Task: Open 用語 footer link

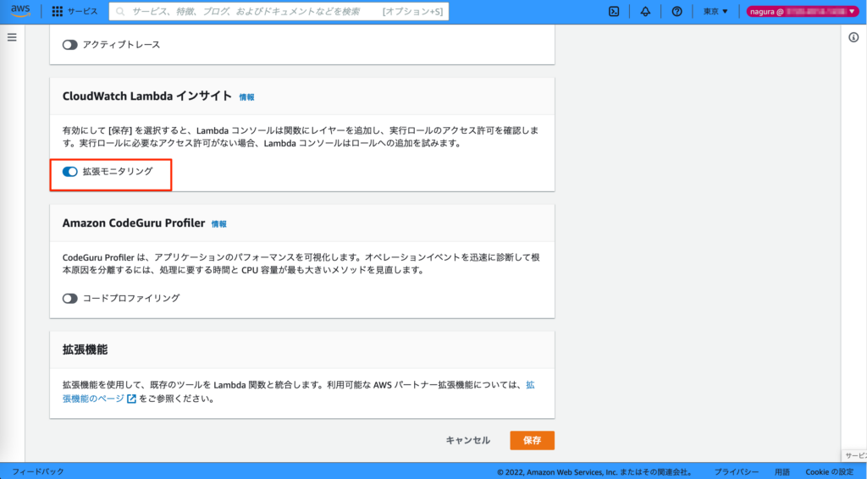Action: pyautogui.click(x=781, y=472)
